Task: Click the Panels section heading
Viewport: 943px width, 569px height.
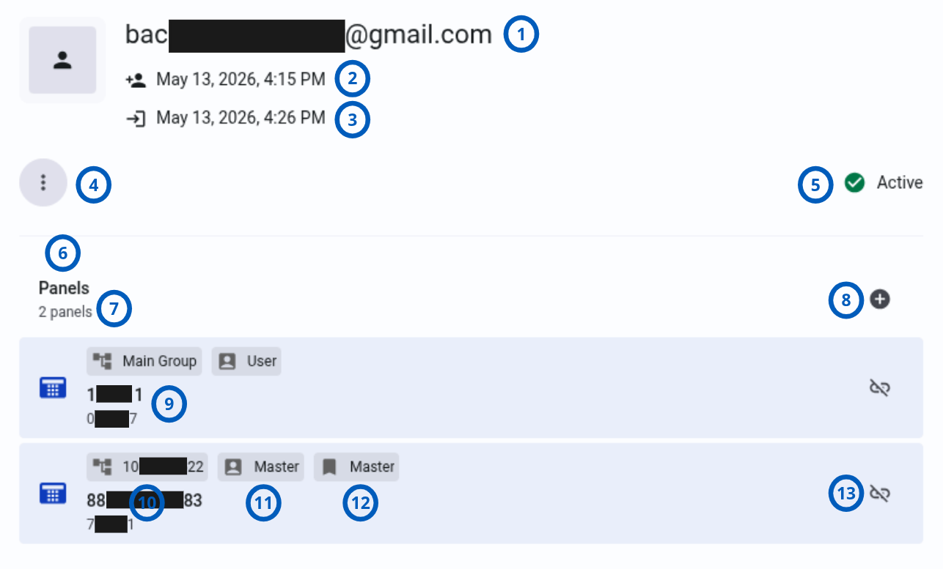Action: tap(64, 289)
